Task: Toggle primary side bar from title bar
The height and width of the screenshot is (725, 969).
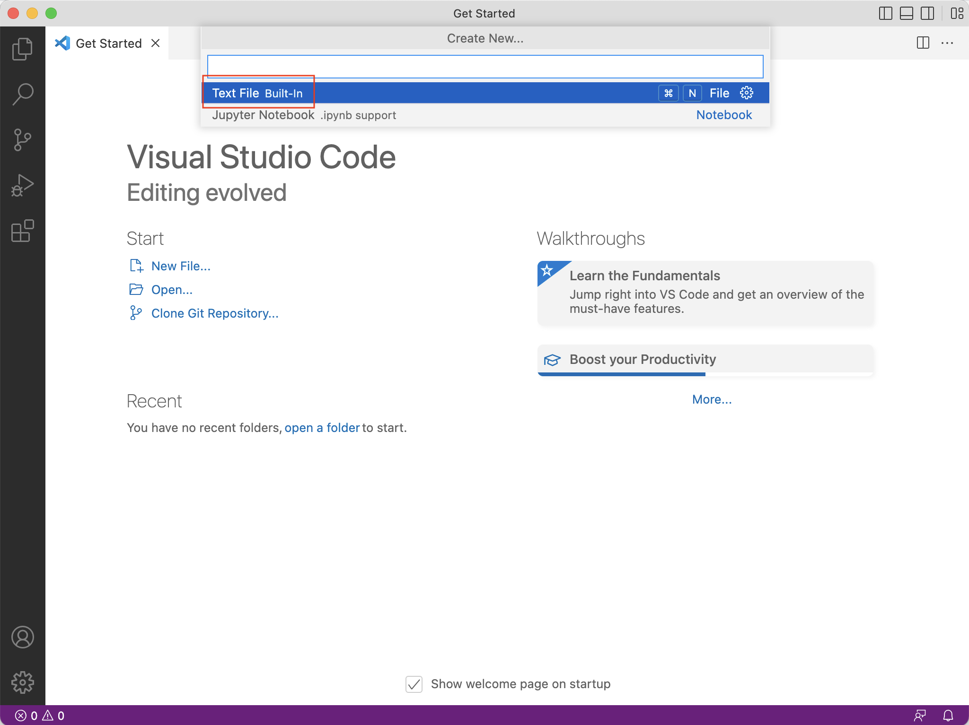Action: tap(885, 13)
